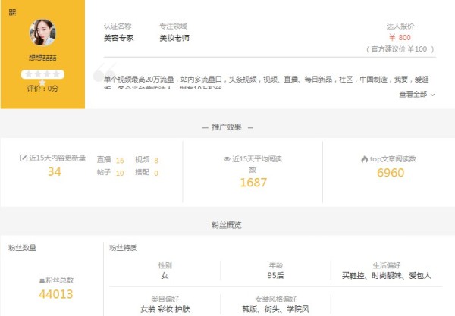
Task: Click the edit icon beside '近15天内容更新量'
Action: click(x=24, y=158)
